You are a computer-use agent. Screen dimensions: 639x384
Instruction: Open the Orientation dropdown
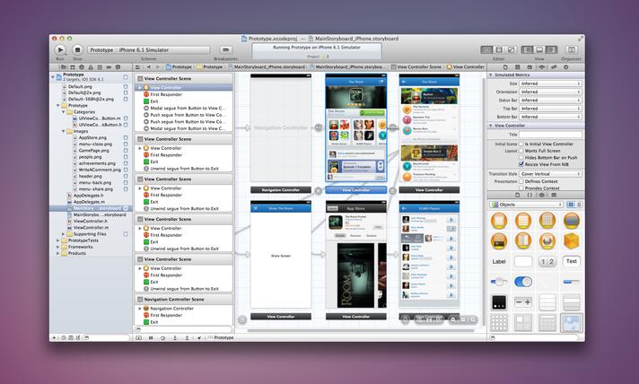tap(550, 92)
